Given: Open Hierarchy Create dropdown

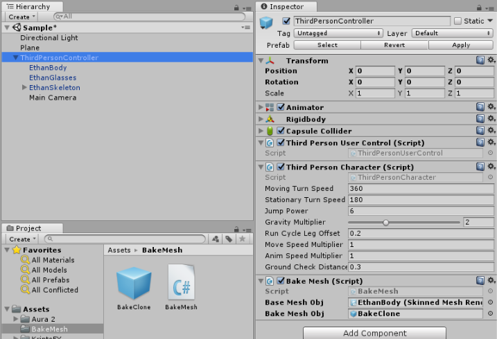Looking at the screenshot, I should click(21, 17).
